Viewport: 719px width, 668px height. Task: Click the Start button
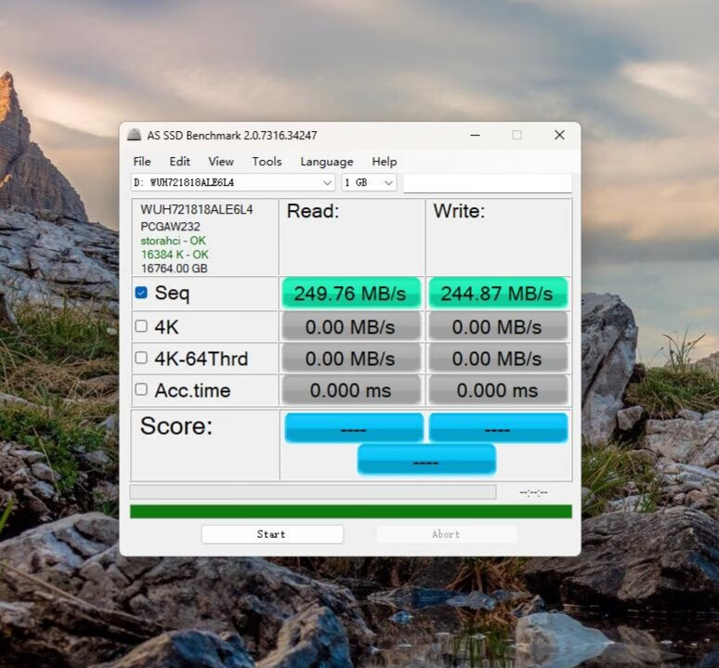(272, 534)
